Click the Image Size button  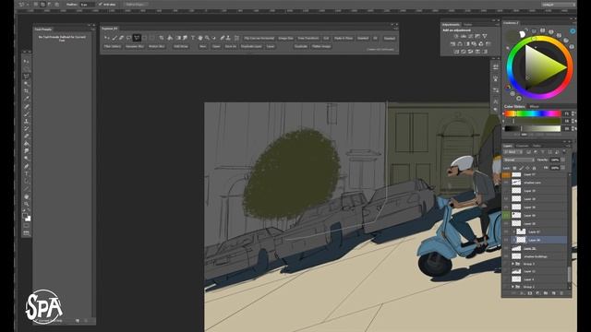point(285,38)
